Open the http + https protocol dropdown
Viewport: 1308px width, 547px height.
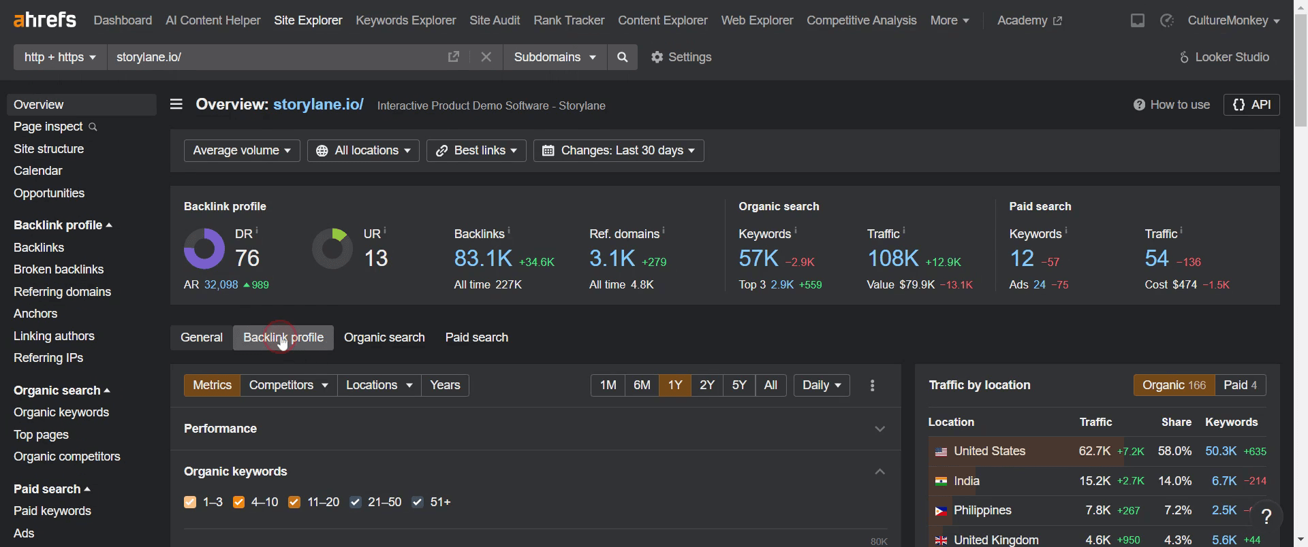60,57
